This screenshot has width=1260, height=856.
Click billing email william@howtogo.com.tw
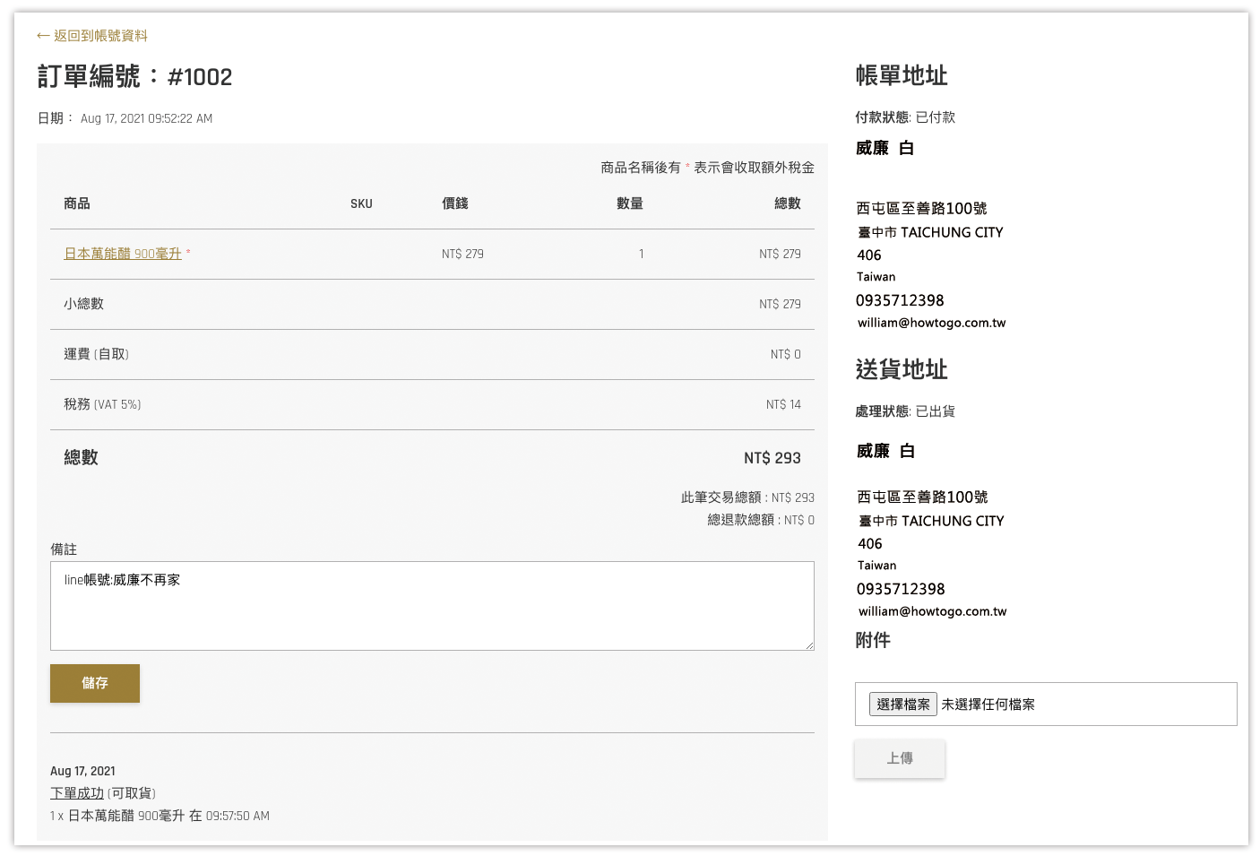pyautogui.click(x=932, y=323)
